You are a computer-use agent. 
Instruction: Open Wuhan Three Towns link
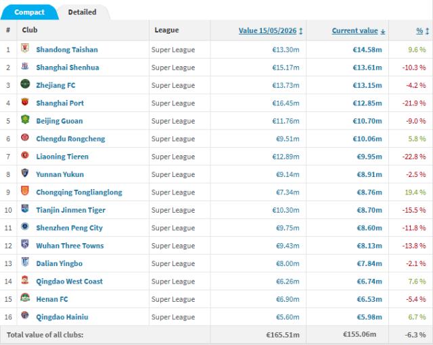pos(70,246)
